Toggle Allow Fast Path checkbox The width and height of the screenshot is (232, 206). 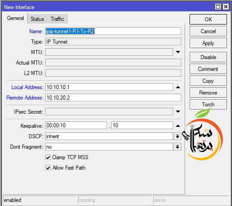pyautogui.click(x=48, y=168)
